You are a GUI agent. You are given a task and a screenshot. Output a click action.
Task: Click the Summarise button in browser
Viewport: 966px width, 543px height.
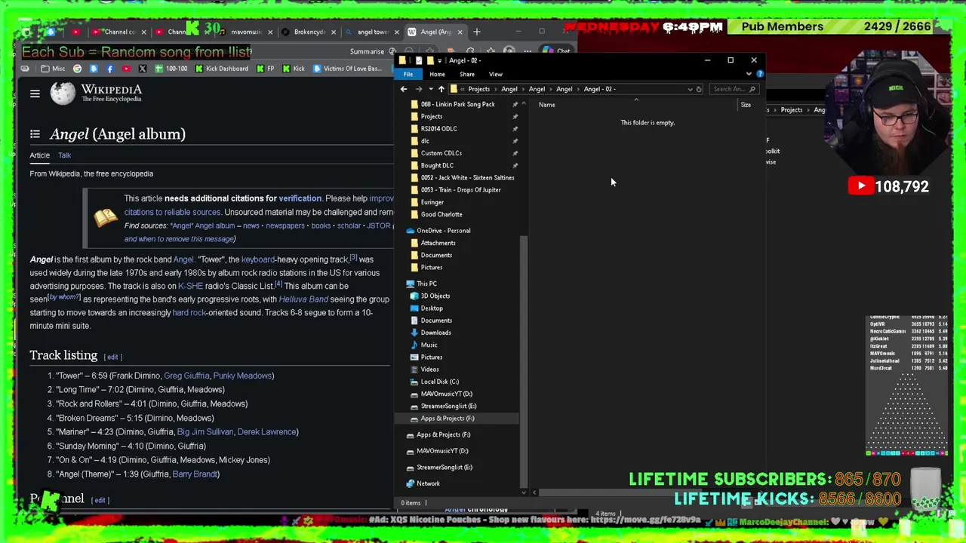coord(367,51)
